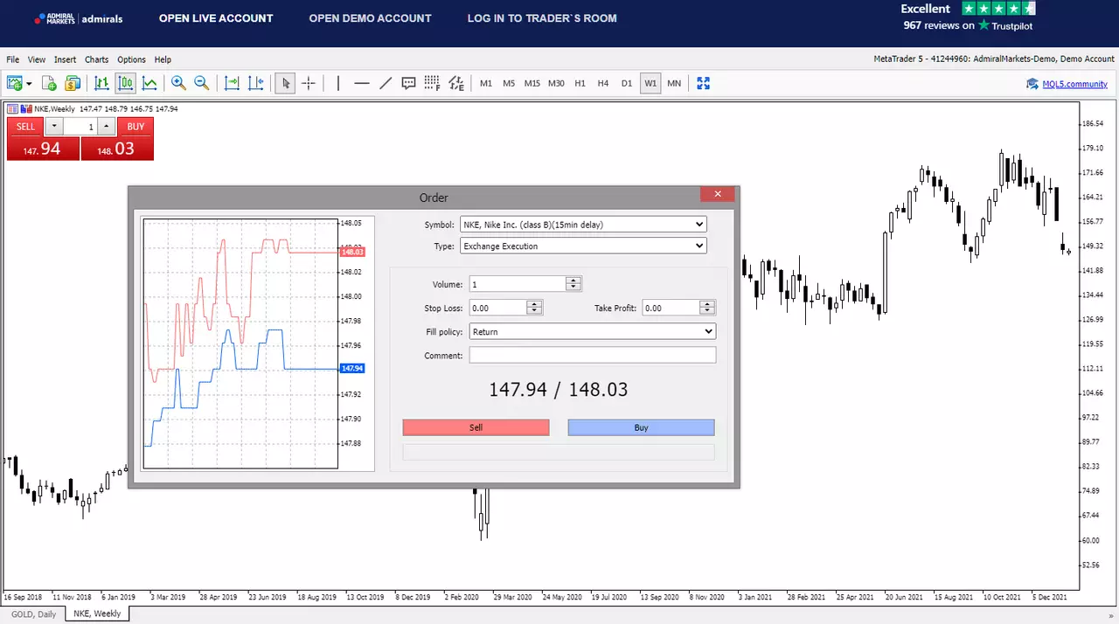Viewport: 1119px width, 624px height.
Task: Click the red Sell button in Order dialog
Action: [x=476, y=427]
